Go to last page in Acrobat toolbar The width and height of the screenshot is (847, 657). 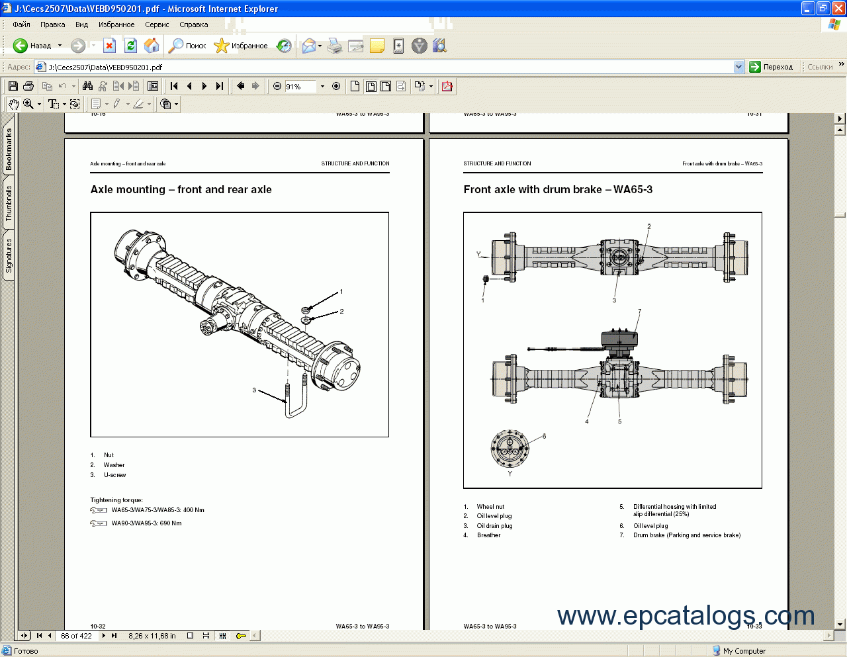(x=220, y=86)
